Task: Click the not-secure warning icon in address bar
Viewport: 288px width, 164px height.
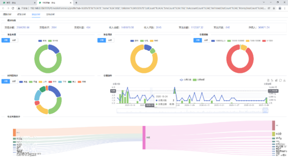Action: 19,8
